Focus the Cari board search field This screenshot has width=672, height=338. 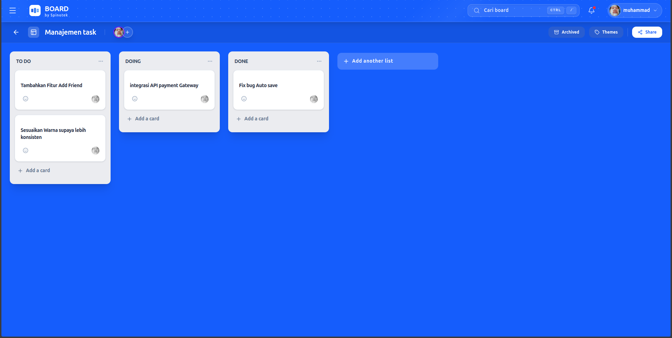(511, 10)
